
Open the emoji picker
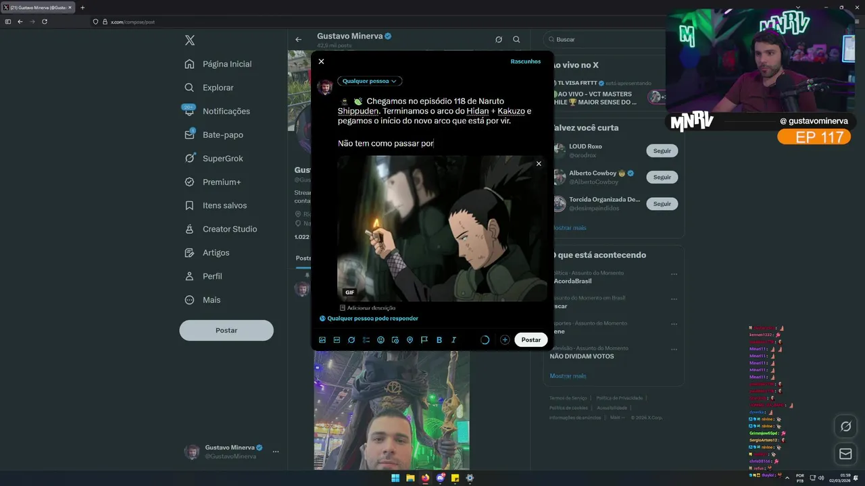[380, 340]
